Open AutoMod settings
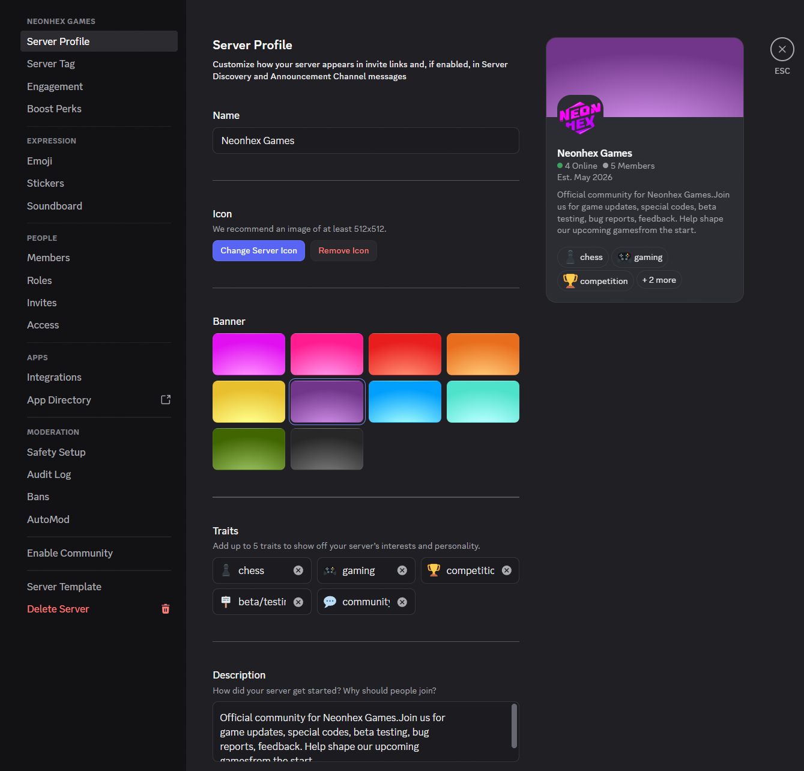This screenshot has width=804, height=771. 99,519
